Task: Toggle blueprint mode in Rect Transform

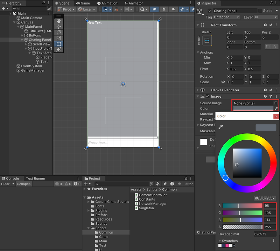Action: (268, 47)
